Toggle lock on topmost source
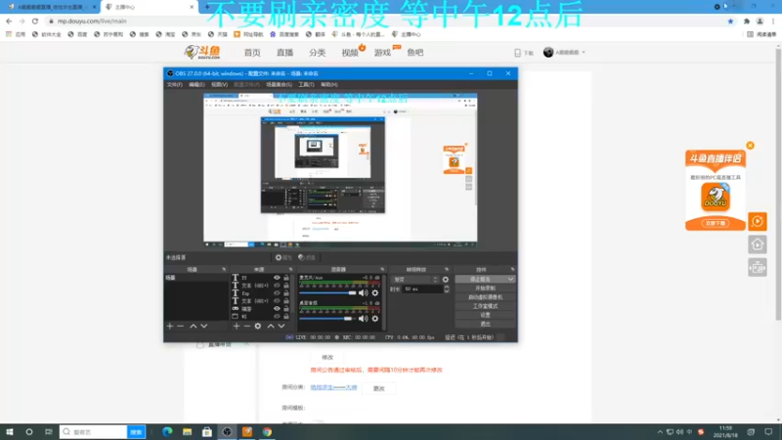This screenshot has width=782, height=440. 286,278
